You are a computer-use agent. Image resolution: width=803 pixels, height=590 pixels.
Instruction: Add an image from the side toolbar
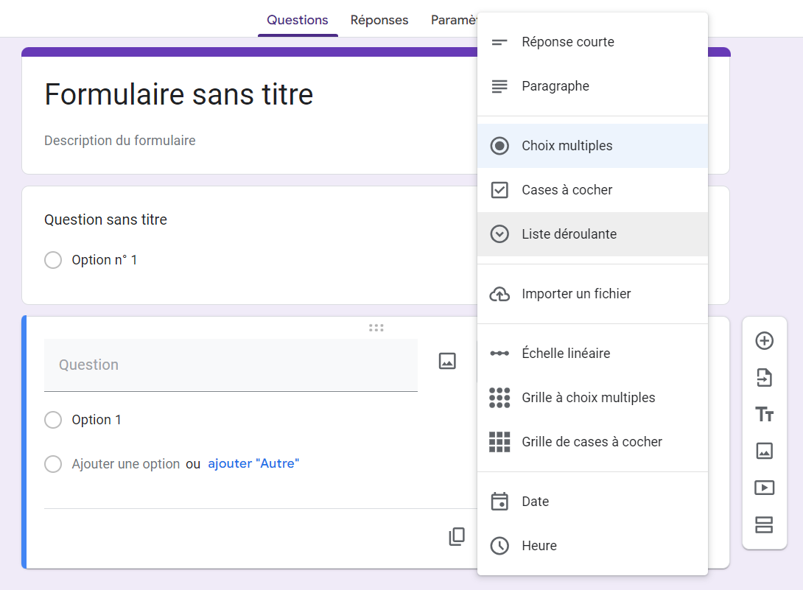(764, 451)
